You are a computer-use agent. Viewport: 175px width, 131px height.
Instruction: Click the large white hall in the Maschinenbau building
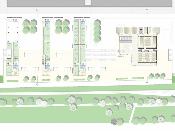pyautogui.click(x=12, y=31)
